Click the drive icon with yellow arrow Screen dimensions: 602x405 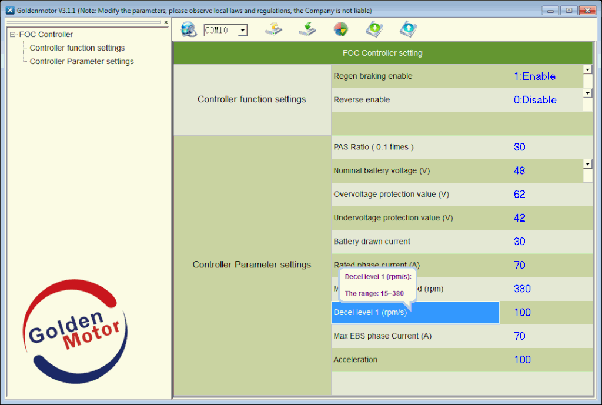[x=273, y=29]
